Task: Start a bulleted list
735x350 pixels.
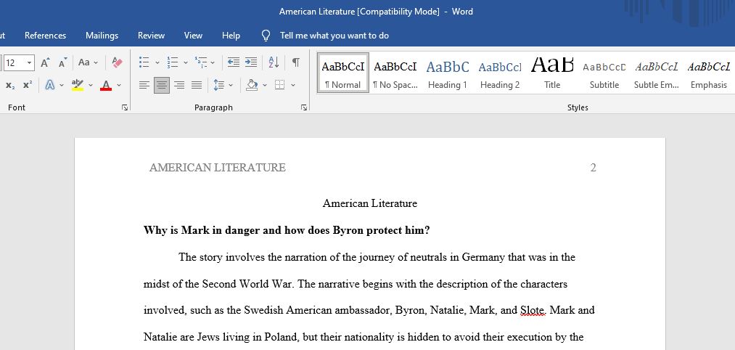Action: click(144, 62)
